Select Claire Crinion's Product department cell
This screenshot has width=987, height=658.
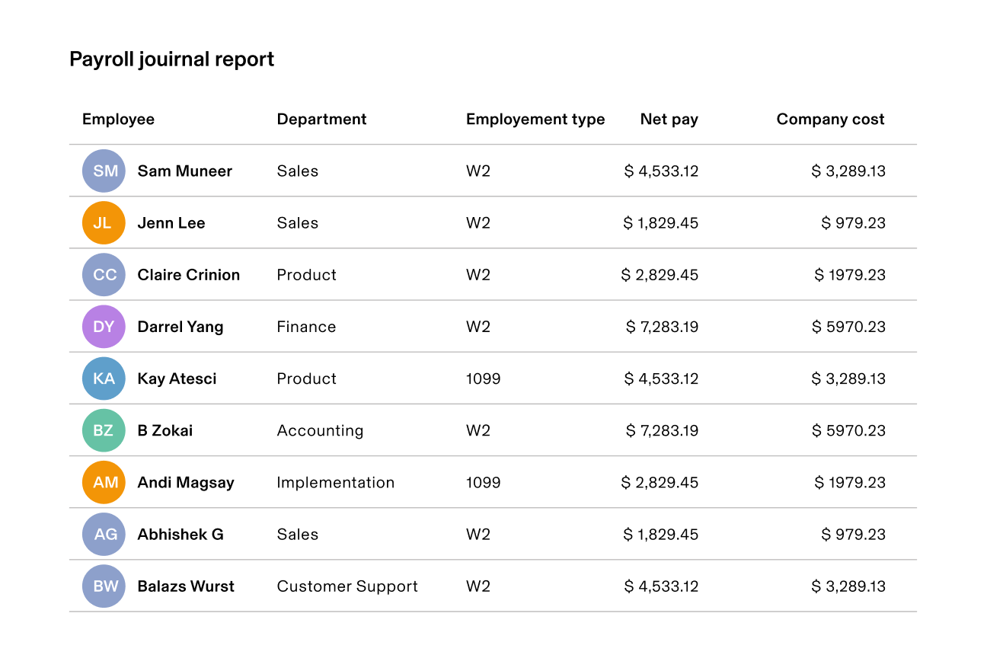(x=306, y=274)
